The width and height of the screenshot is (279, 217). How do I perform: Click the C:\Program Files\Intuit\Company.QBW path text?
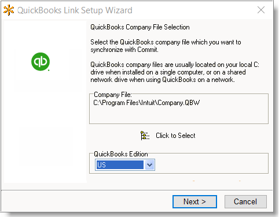tap(146, 103)
